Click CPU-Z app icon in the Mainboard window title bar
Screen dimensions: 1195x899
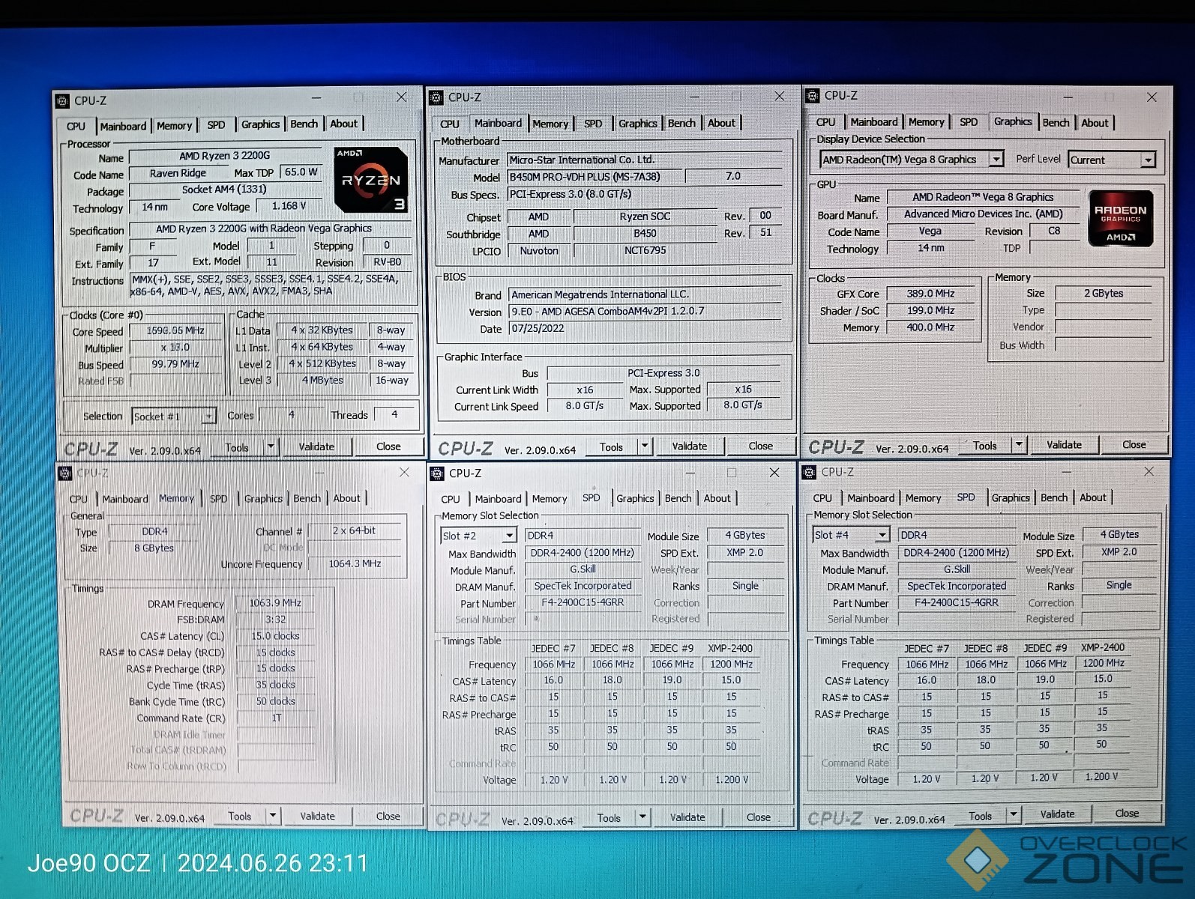click(436, 97)
